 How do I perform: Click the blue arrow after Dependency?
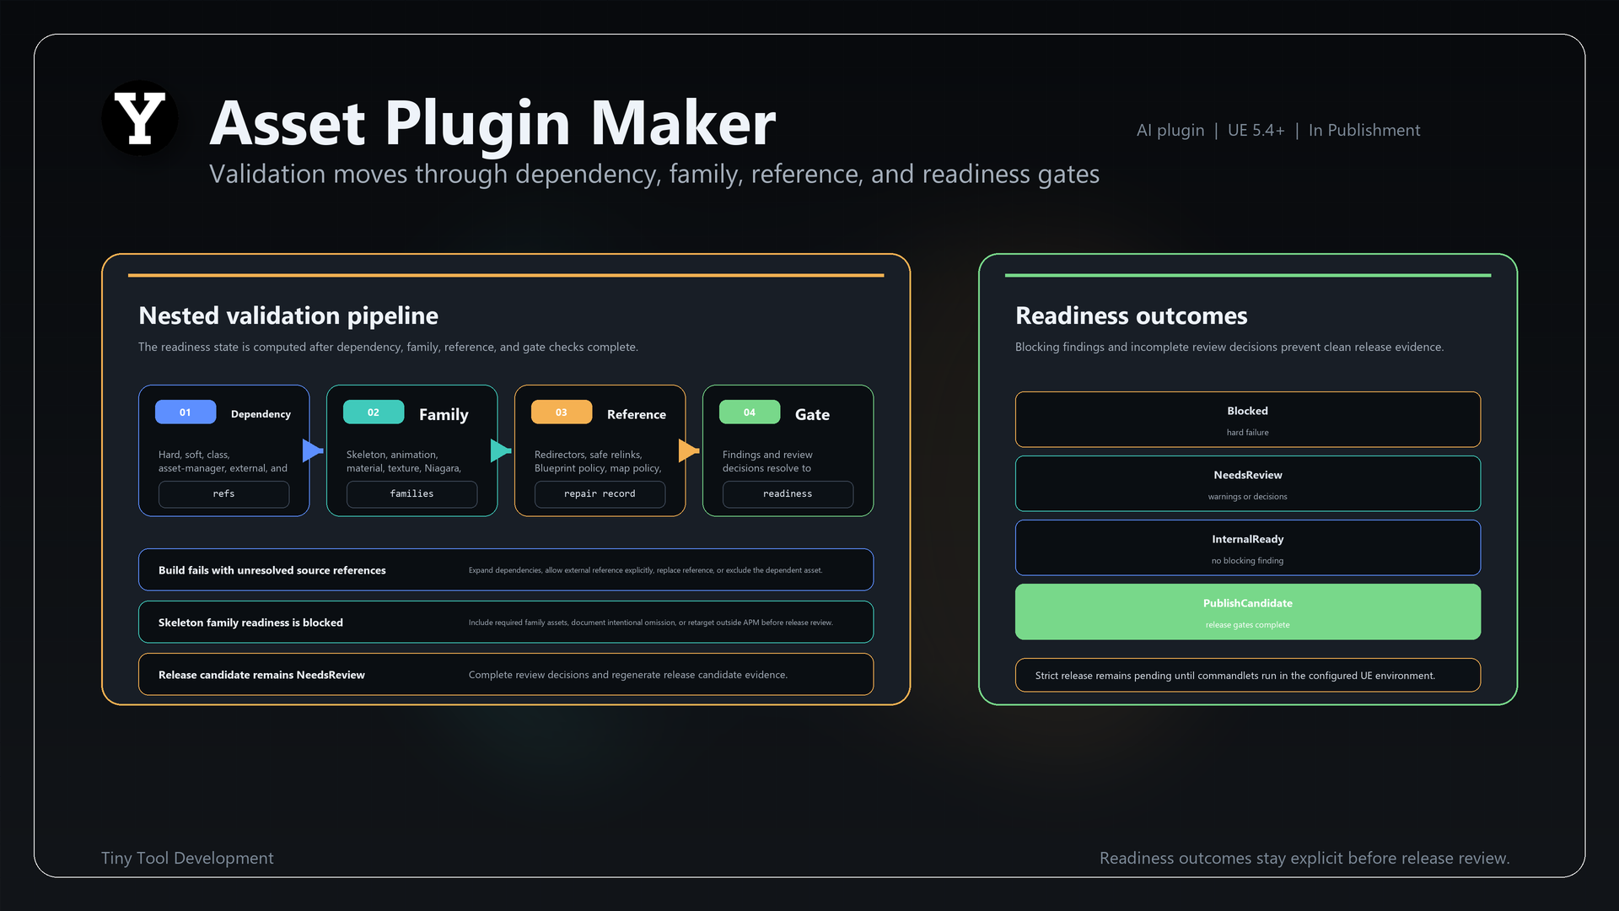[313, 450]
